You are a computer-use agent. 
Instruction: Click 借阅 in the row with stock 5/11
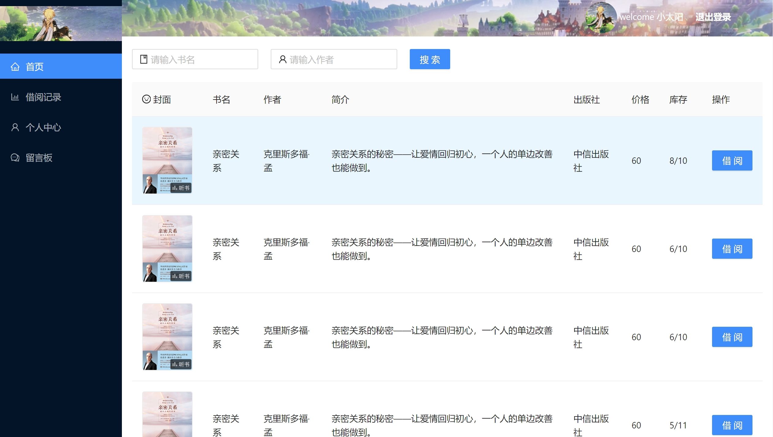732,425
